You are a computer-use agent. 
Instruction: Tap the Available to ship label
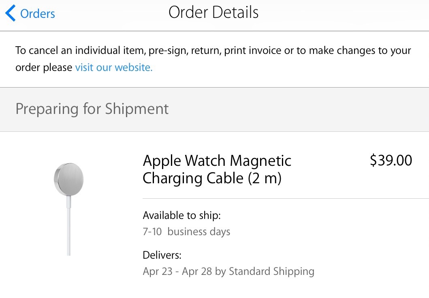[181, 216]
